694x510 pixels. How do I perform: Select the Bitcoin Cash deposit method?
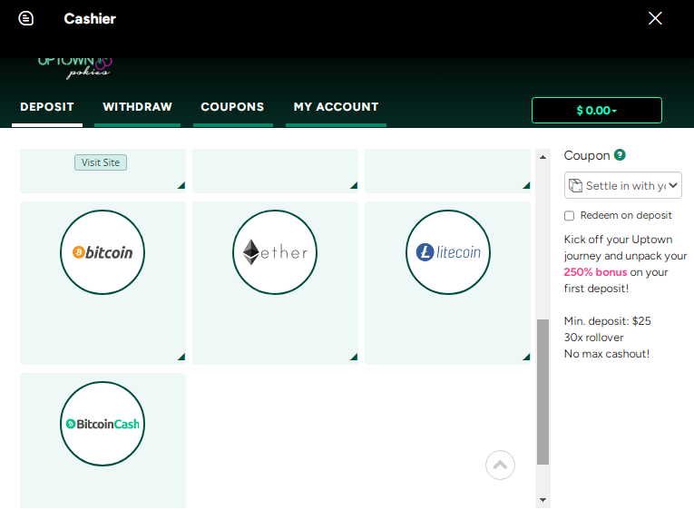(103, 424)
